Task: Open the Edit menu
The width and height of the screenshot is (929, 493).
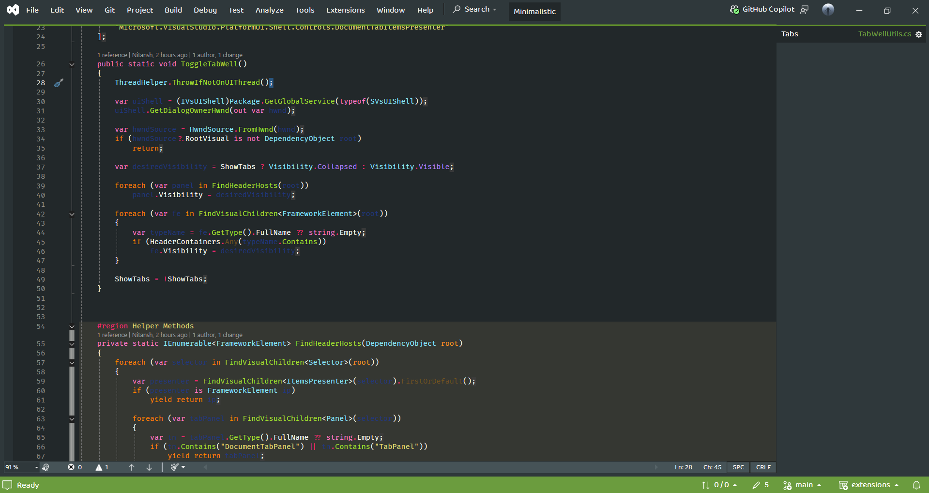Action: (x=57, y=10)
